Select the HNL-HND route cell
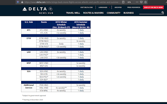This screenshot has height=104, width=167. [44, 88]
